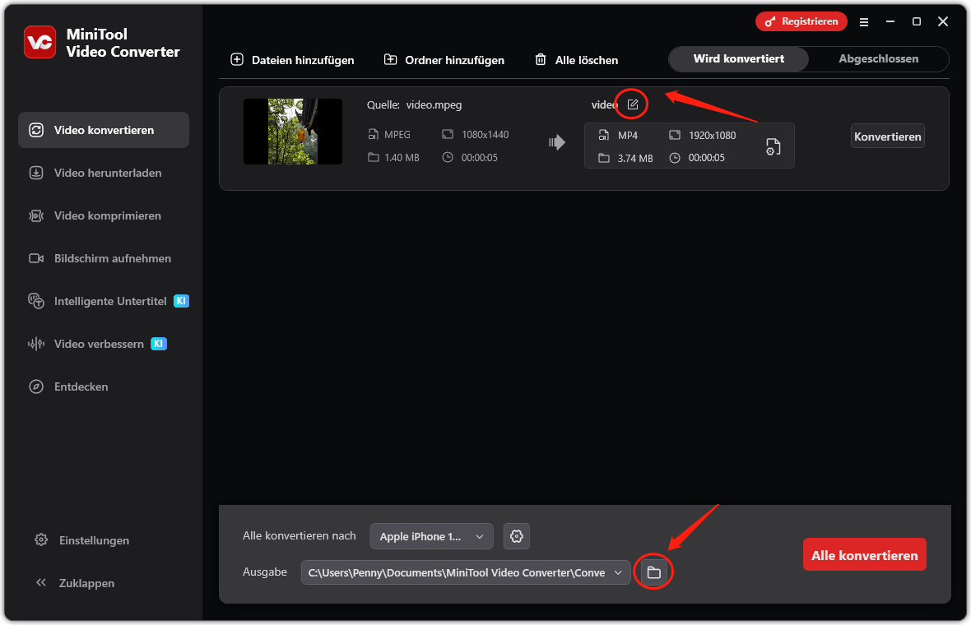971x625 pixels.
Task: Click Dateien hinzufügen button
Action: [292, 60]
